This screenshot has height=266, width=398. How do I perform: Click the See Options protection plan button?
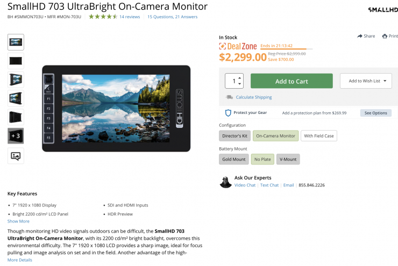tap(375, 113)
